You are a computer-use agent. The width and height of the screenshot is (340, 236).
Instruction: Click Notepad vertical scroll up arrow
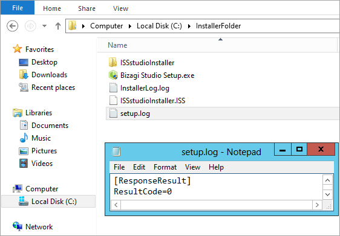pyautogui.click(x=328, y=180)
